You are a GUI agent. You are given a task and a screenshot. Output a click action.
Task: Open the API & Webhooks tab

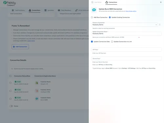82,10
